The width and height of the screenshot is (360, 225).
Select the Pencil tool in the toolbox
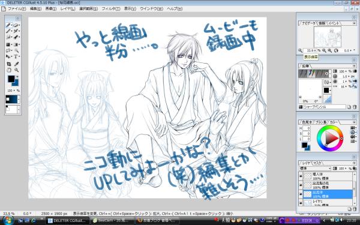(x=9, y=25)
